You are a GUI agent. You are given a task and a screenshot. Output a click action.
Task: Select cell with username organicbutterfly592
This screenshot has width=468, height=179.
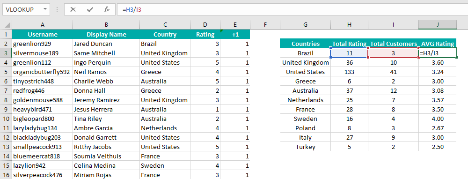pyautogui.click(x=43, y=72)
